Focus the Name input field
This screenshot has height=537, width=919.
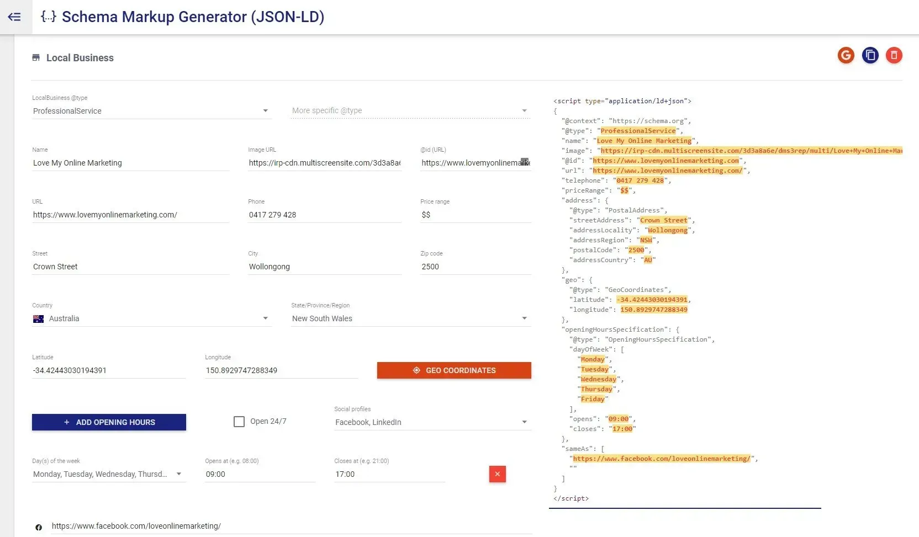point(130,163)
